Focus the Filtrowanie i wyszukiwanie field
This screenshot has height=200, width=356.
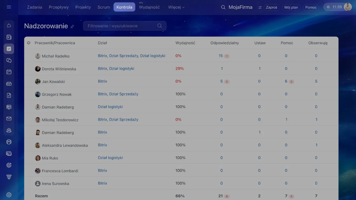tap(125, 26)
